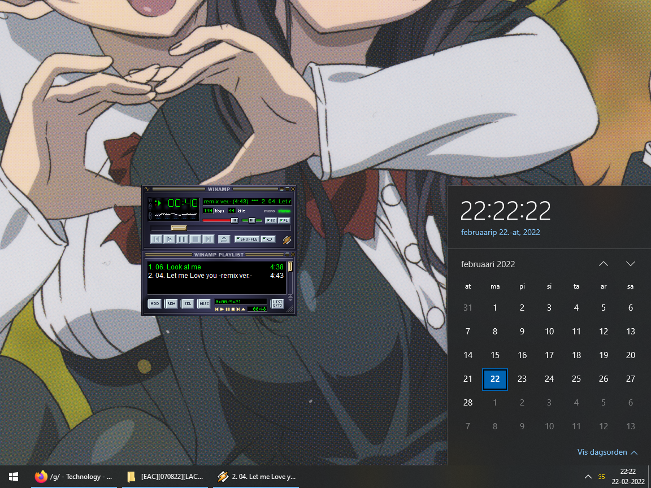The height and width of the screenshot is (488, 651).
Task: Click the playlist vertical scrollbar handle
Action: [x=290, y=267]
